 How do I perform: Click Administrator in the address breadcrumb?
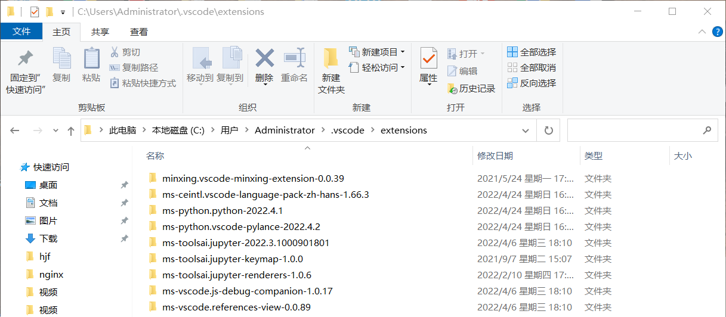point(285,130)
